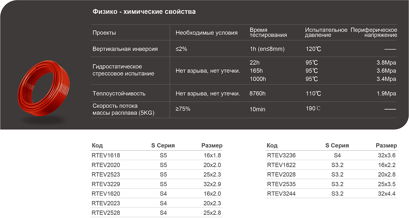Viewport: 409px width, 218px height.
Task: Click the Необходимые условия column header
Action: coord(206,32)
